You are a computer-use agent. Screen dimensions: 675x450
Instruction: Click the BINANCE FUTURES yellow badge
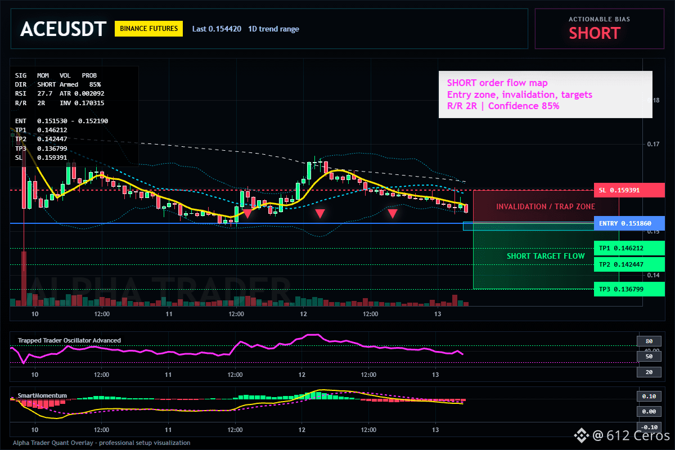(148, 29)
